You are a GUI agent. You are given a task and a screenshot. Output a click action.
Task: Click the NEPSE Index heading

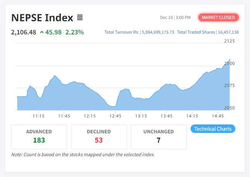[x=42, y=17]
